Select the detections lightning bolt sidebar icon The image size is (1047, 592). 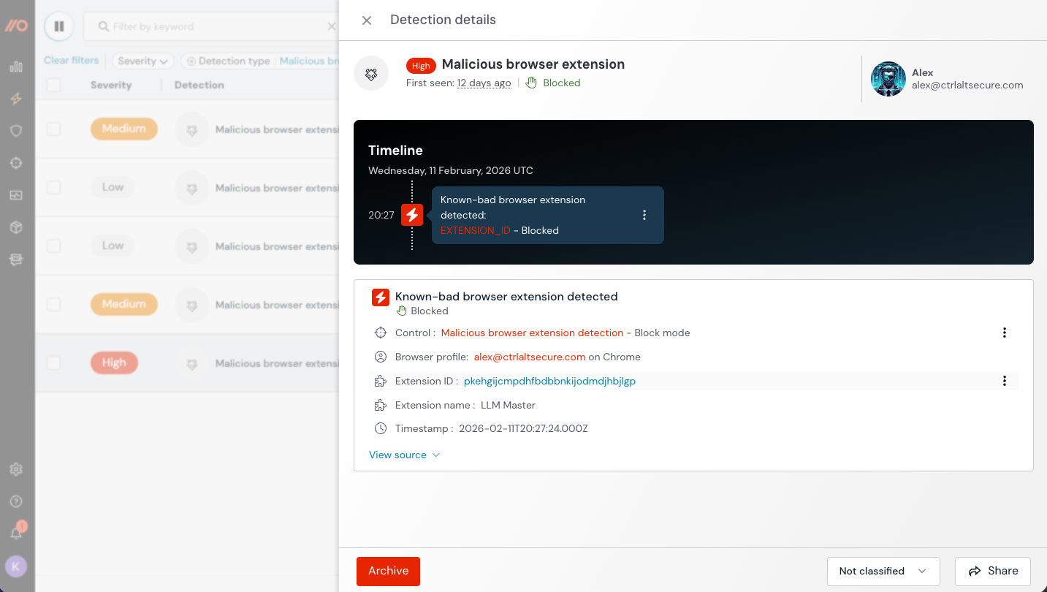tap(16, 99)
